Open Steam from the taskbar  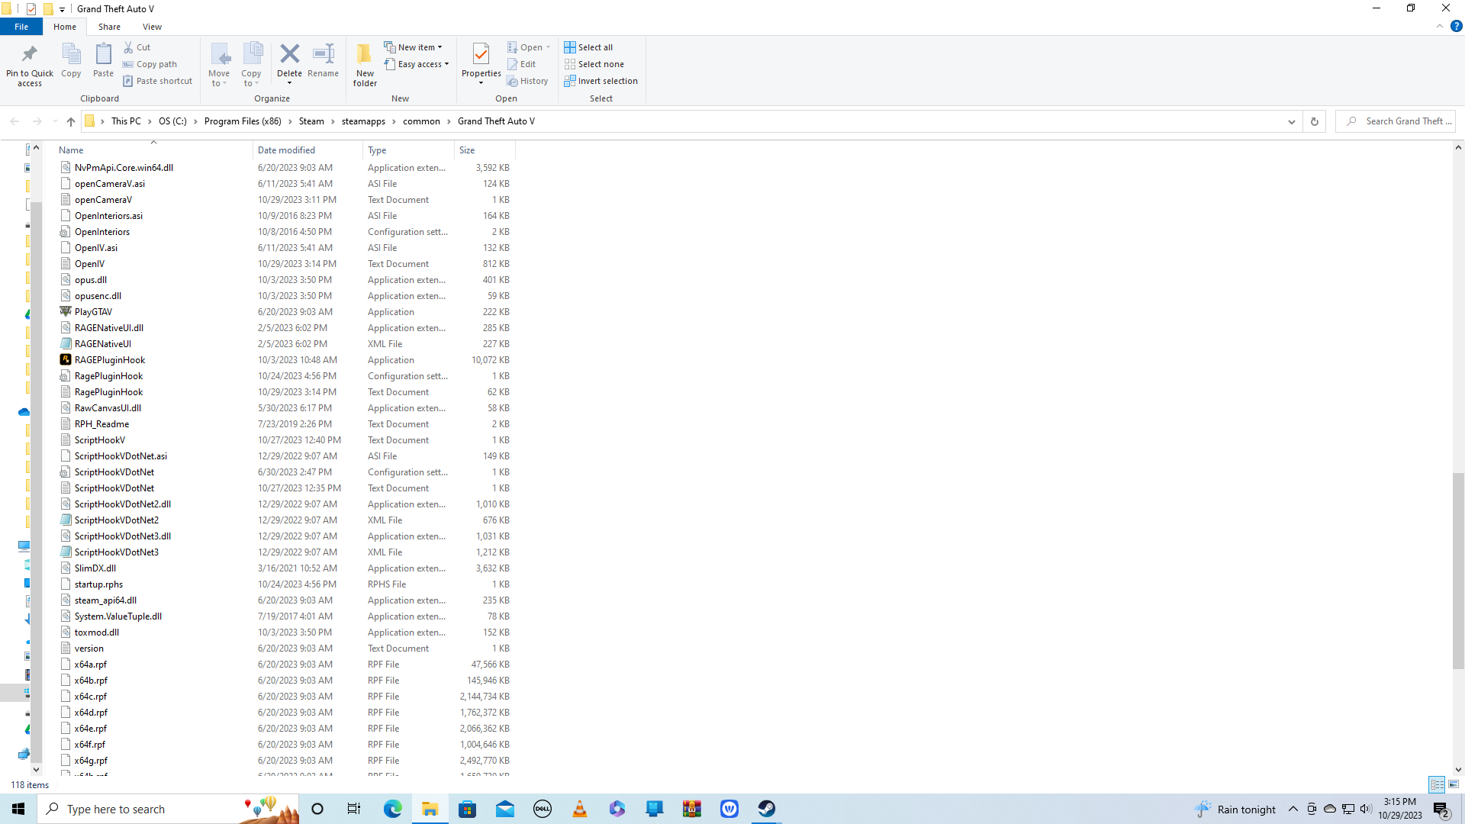point(766,809)
